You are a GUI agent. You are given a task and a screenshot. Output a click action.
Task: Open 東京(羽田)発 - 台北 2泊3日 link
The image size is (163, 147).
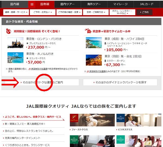pos(123,56)
